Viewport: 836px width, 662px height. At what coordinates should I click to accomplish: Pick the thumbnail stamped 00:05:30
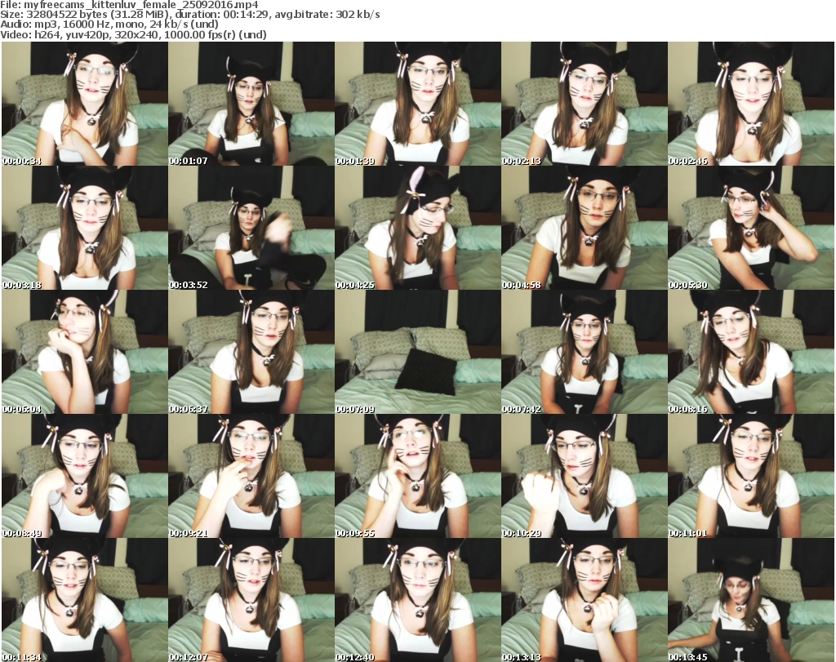[x=750, y=228]
